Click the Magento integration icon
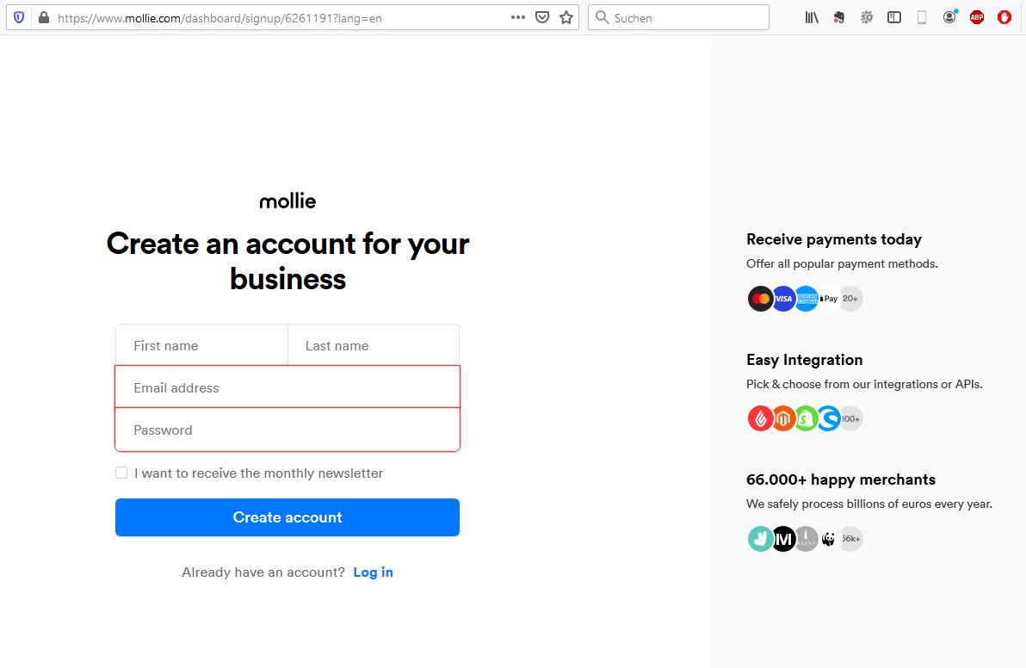The height and width of the screenshot is (668, 1026). point(783,418)
